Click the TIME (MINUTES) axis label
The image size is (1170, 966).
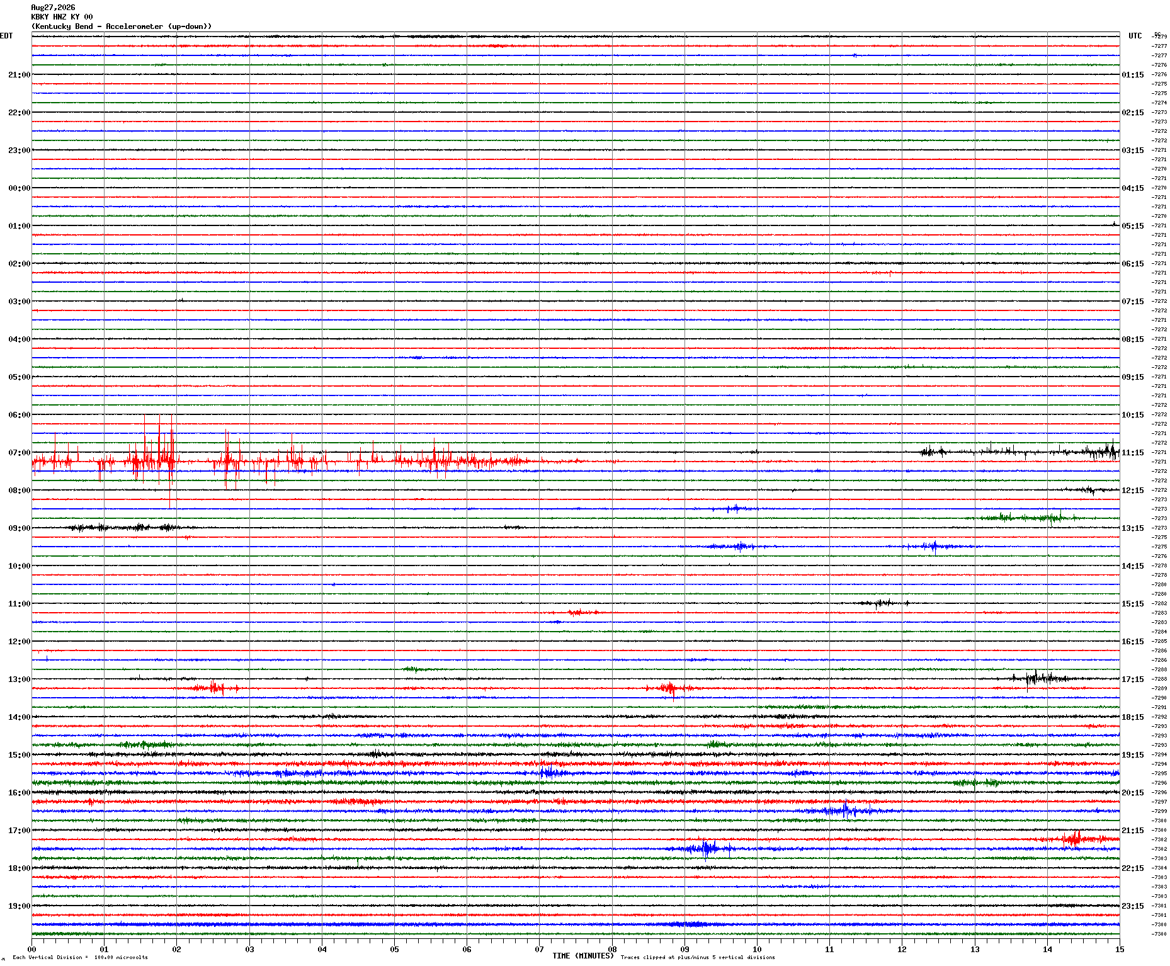[x=583, y=956]
